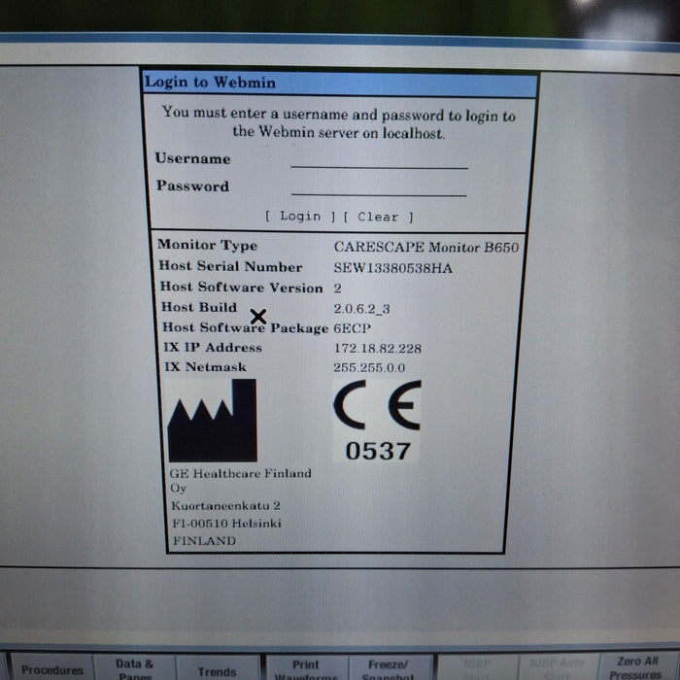
Task: Click the black factory manufacturer icon
Action: coord(212,421)
